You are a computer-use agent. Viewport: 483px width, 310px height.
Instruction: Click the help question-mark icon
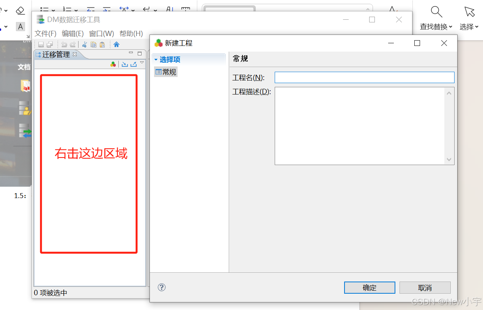coord(162,287)
